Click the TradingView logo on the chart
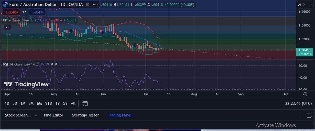The image size is (315, 131). (26, 84)
